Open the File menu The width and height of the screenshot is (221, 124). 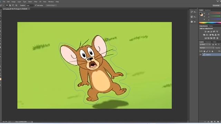(4, 2)
